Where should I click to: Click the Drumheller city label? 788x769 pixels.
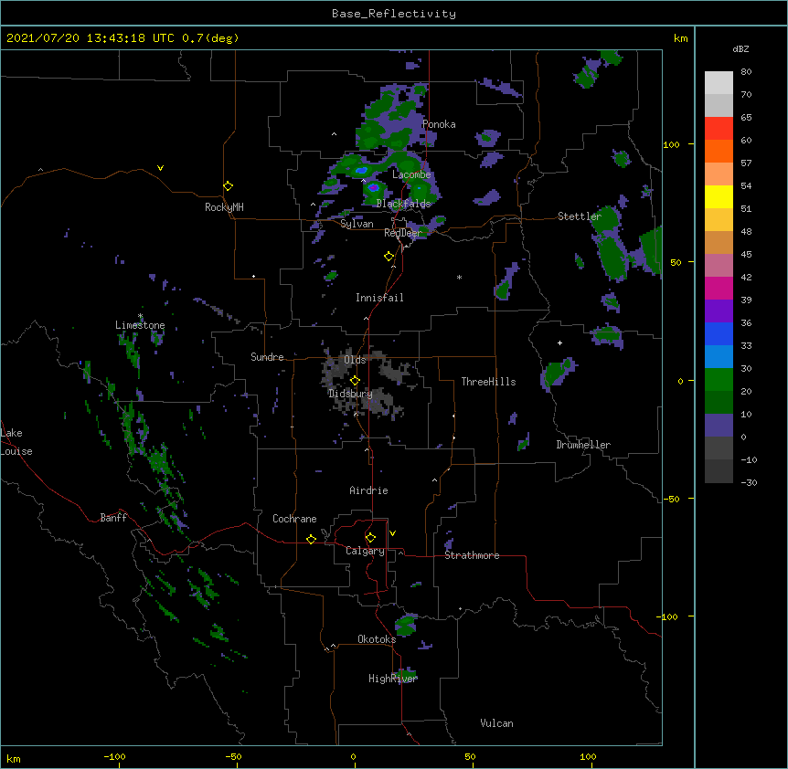click(x=583, y=445)
